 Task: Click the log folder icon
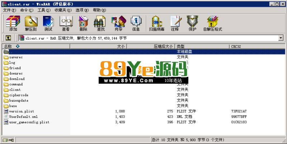point(6,62)
